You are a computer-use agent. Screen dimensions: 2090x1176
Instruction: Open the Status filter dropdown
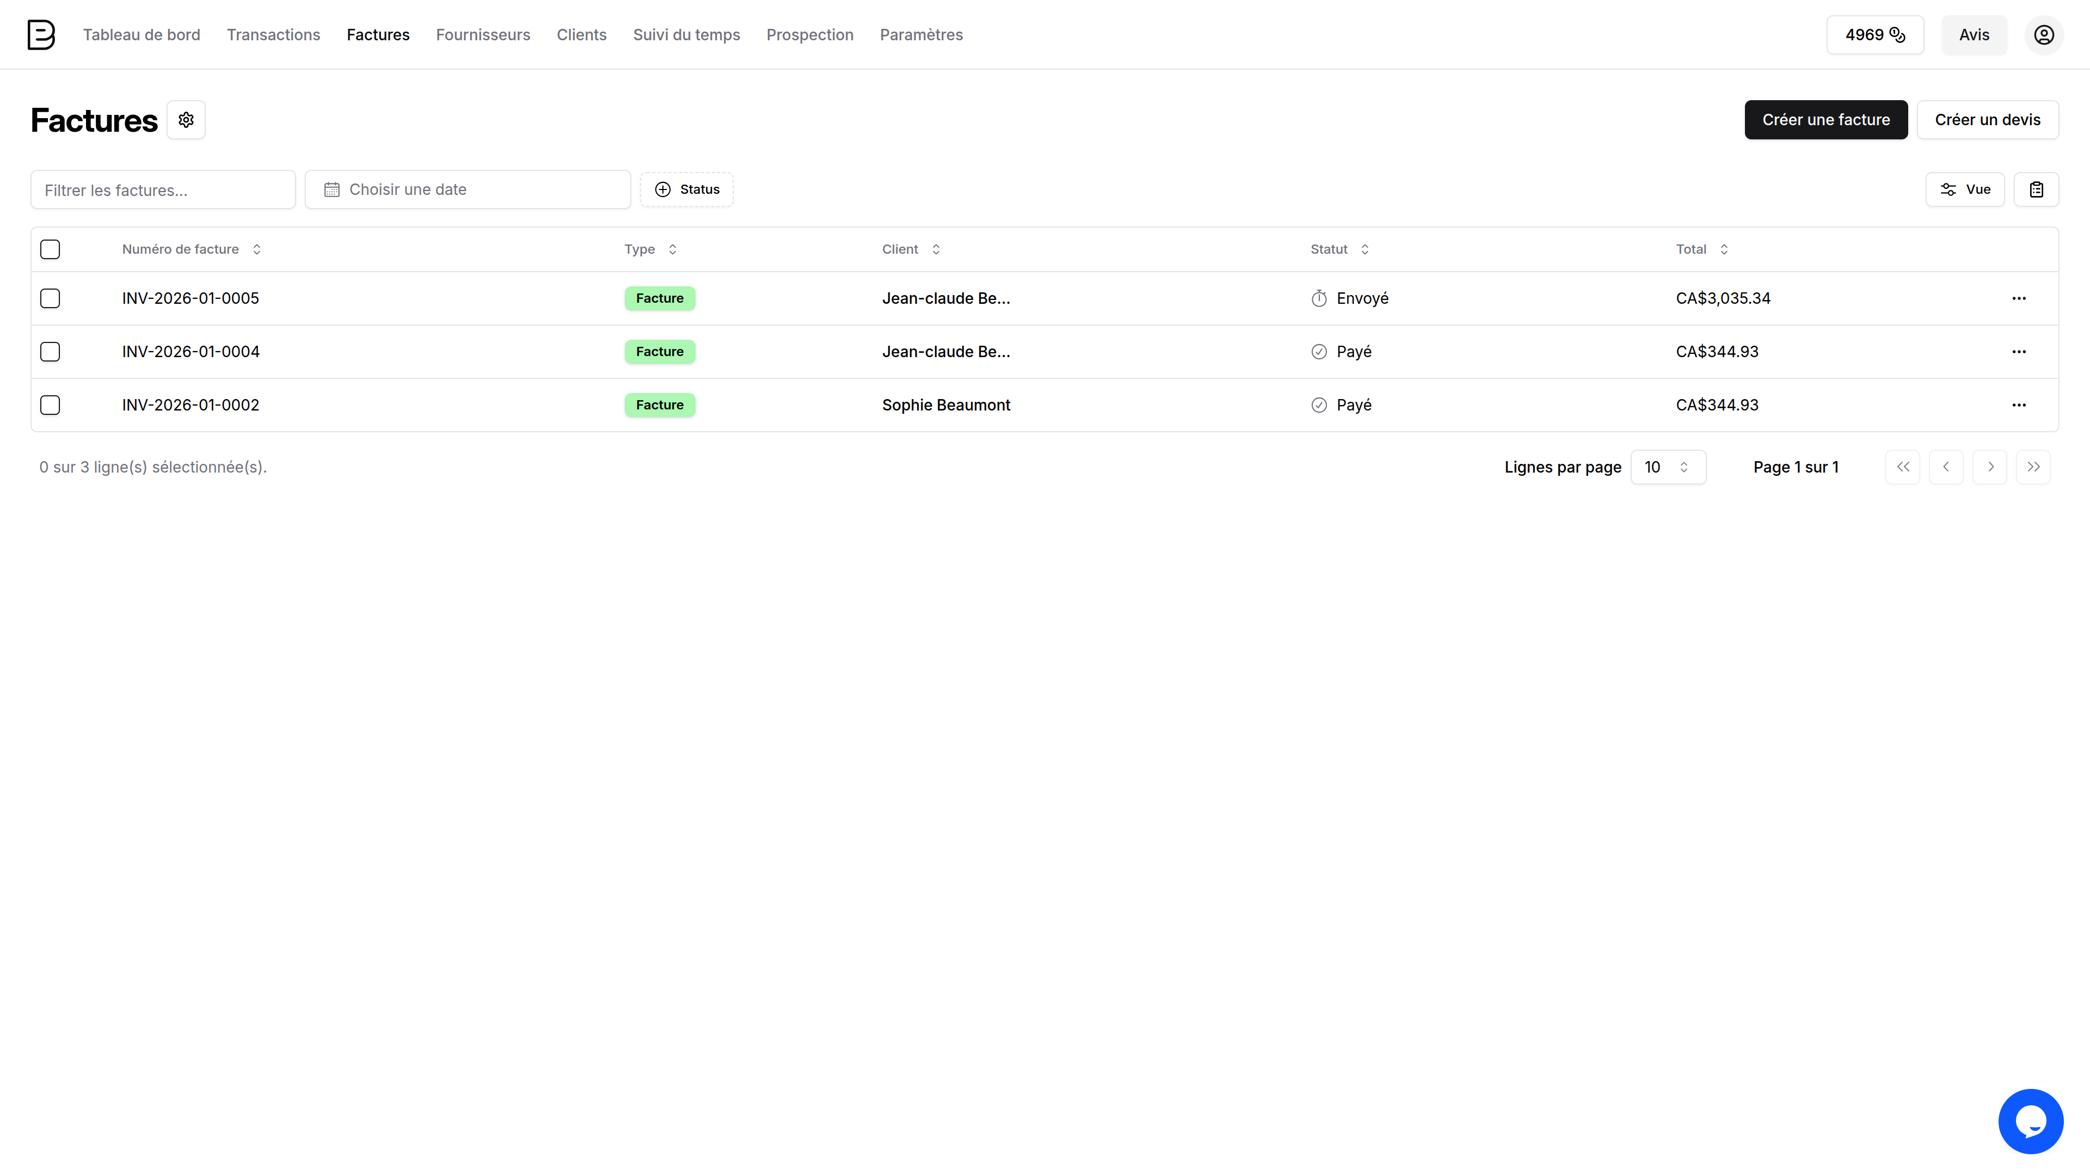coord(686,189)
